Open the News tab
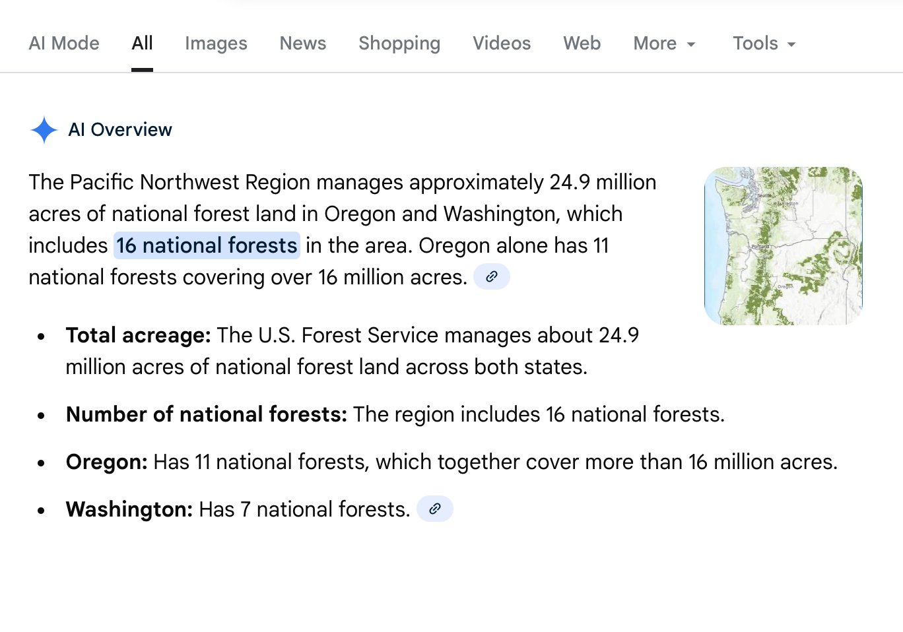 303,44
